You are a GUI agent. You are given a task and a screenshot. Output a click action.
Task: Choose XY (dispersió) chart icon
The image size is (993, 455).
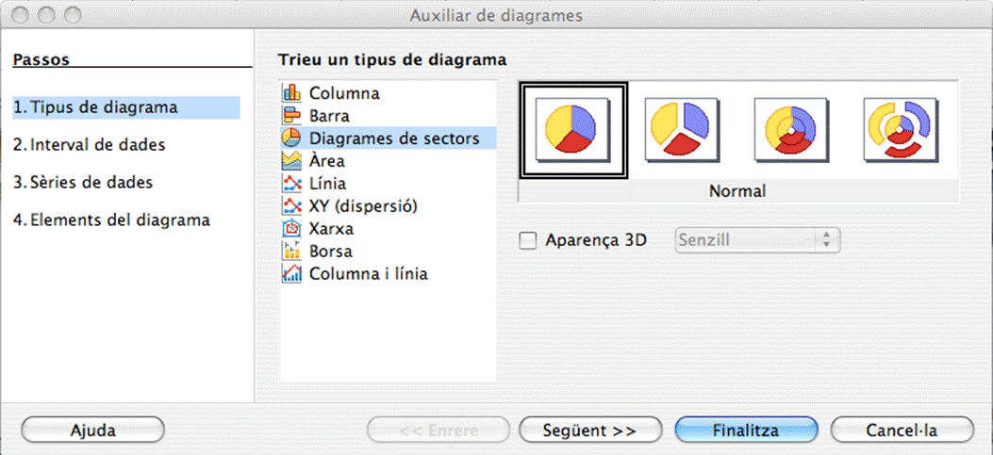291,206
